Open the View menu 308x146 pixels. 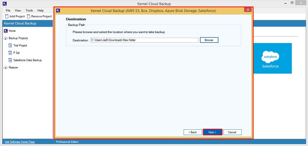point(18,11)
